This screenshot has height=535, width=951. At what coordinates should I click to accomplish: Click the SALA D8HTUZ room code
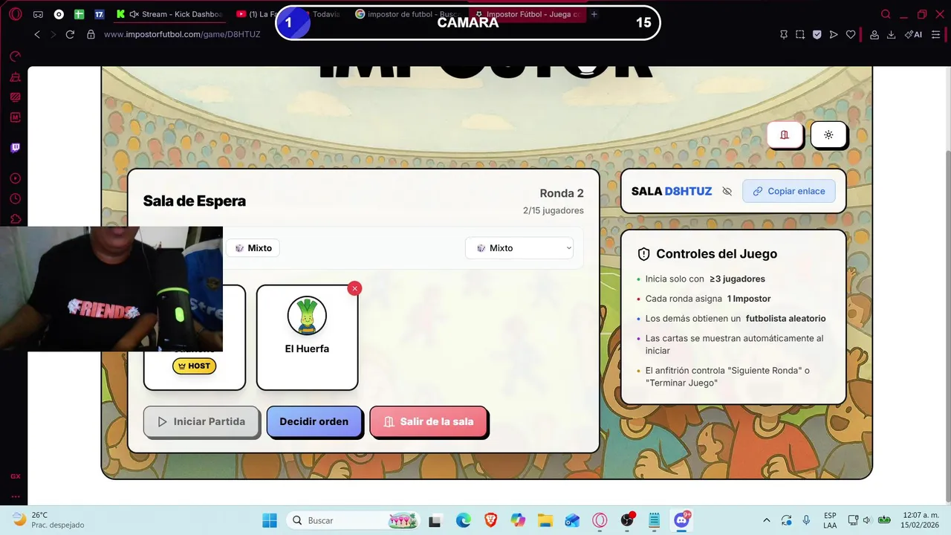(x=672, y=191)
